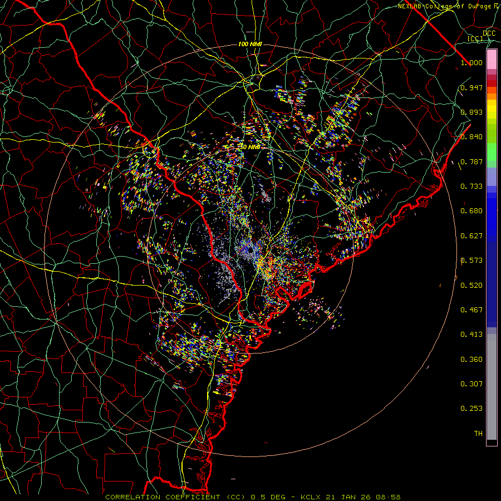
Task: Click the TH threshold label
Action: pyautogui.click(x=478, y=434)
